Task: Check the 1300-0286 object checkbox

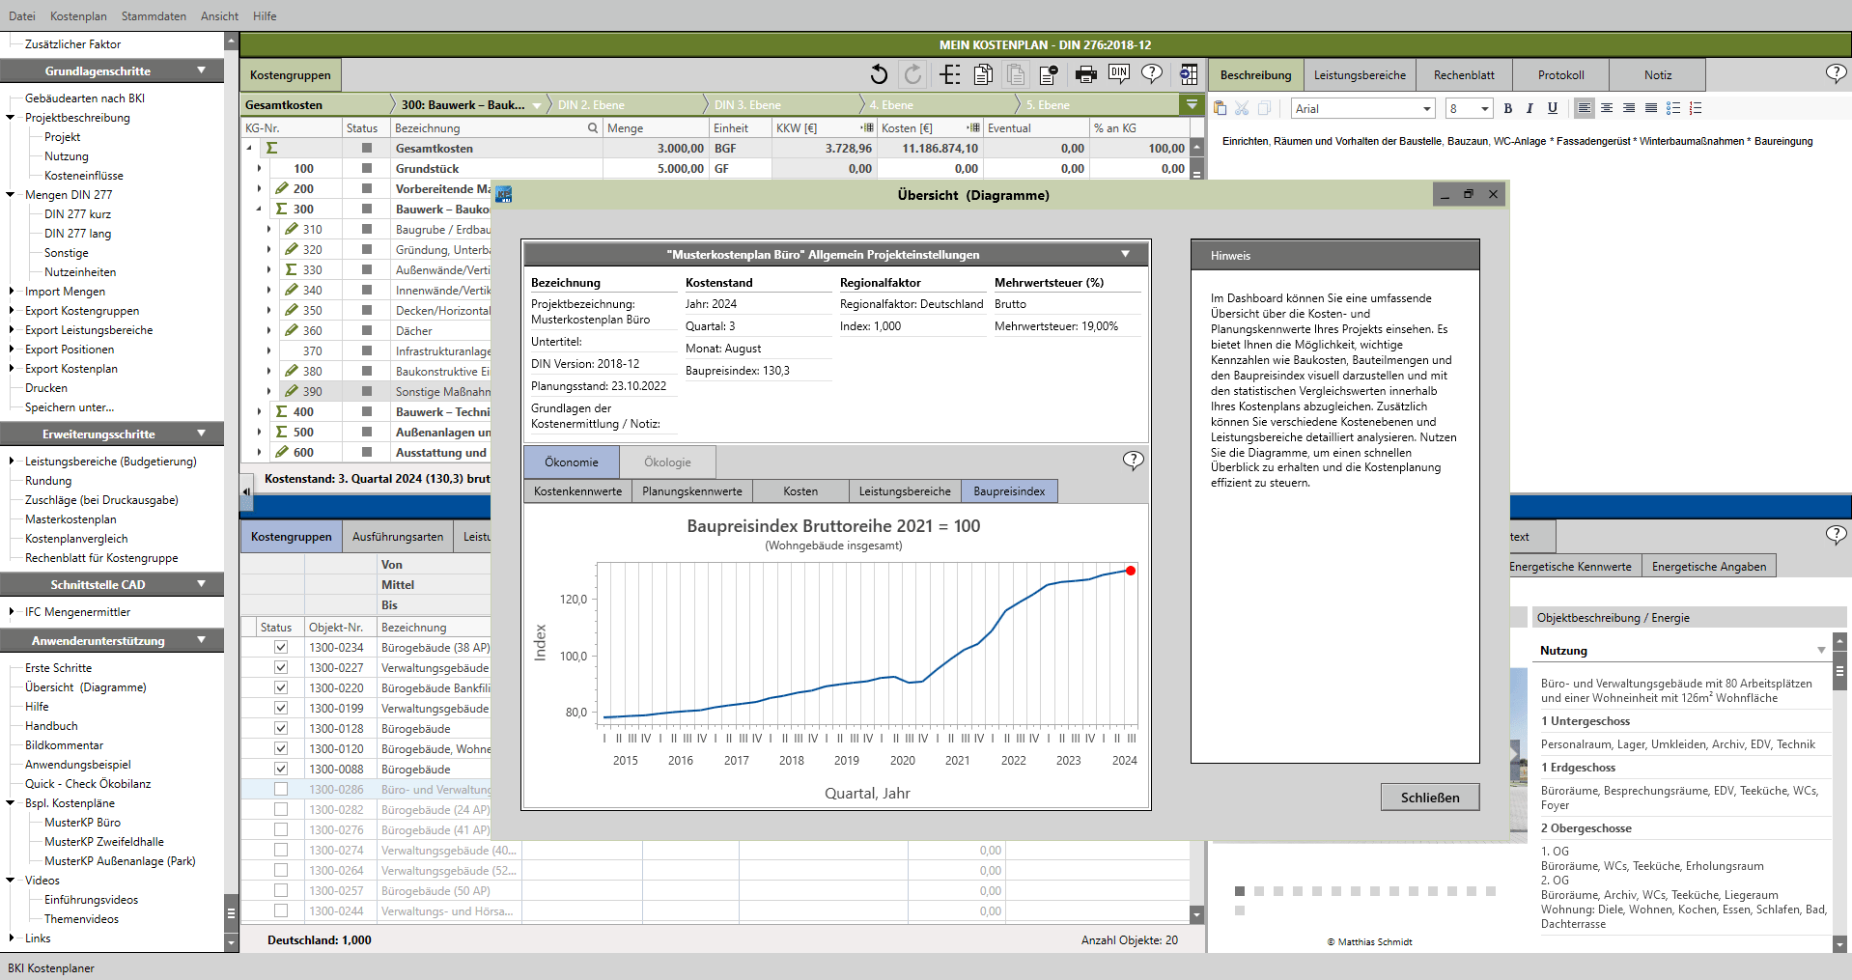Action: [281, 789]
